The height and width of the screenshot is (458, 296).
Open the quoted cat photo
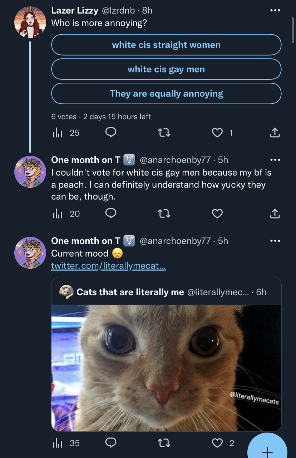point(166,368)
